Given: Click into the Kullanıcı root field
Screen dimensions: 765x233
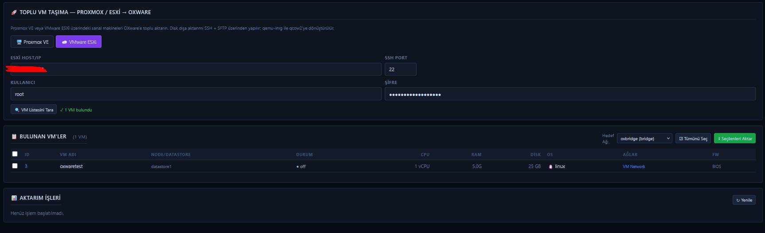Looking at the screenshot, I should pos(196,94).
